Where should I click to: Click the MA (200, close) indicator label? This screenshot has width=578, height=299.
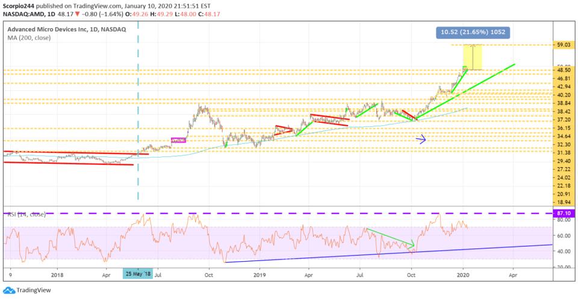click(x=29, y=37)
